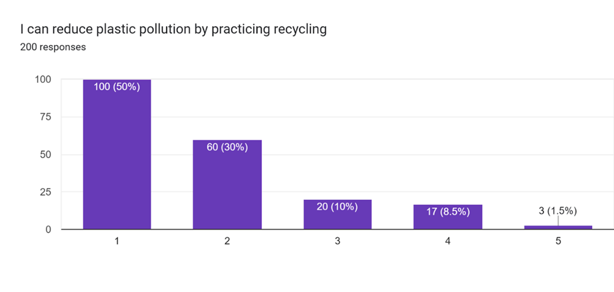This screenshot has height=292, width=614.
Task: Click the chart title about practicing recycling
Action: click(x=174, y=30)
